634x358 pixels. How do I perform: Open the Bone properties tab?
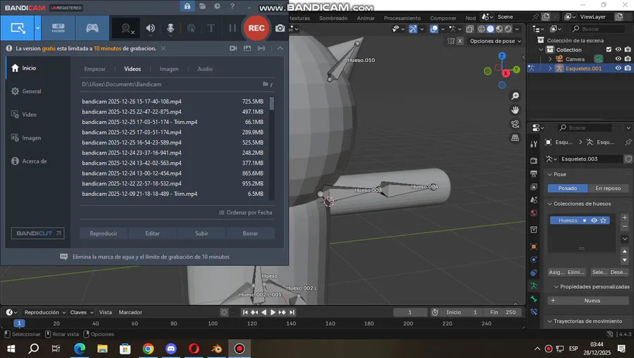[534, 299]
